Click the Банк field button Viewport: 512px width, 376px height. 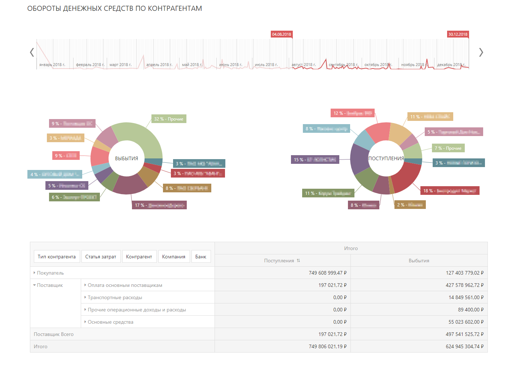(200, 257)
